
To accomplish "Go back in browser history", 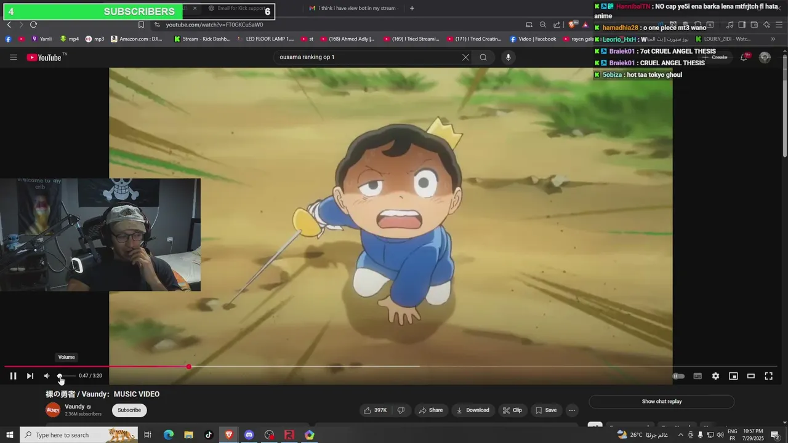I will pyautogui.click(x=9, y=25).
